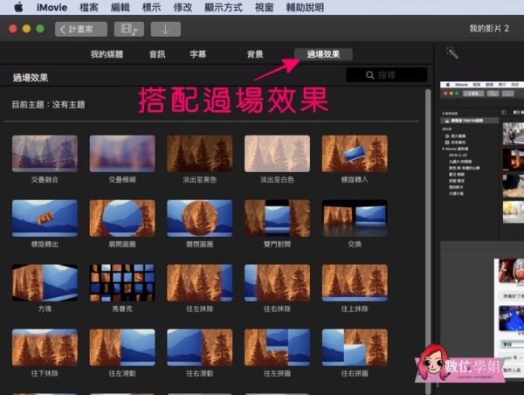Select the 交疊融合 transition thumbnail
The height and width of the screenshot is (395, 524).
(x=45, y=153)
